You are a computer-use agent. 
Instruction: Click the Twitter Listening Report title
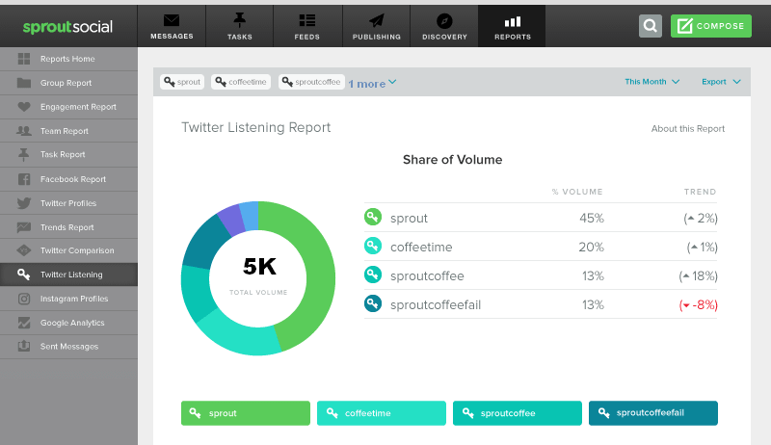point(255,128)
